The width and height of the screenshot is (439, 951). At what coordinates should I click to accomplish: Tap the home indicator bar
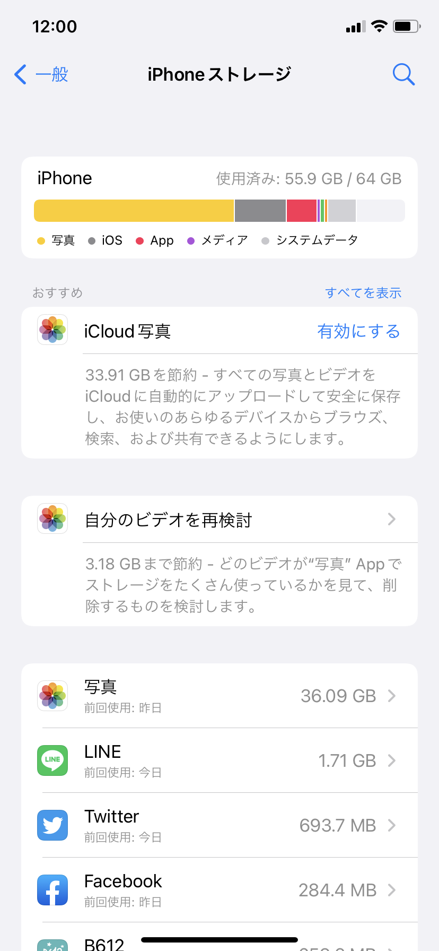(219, 940)
